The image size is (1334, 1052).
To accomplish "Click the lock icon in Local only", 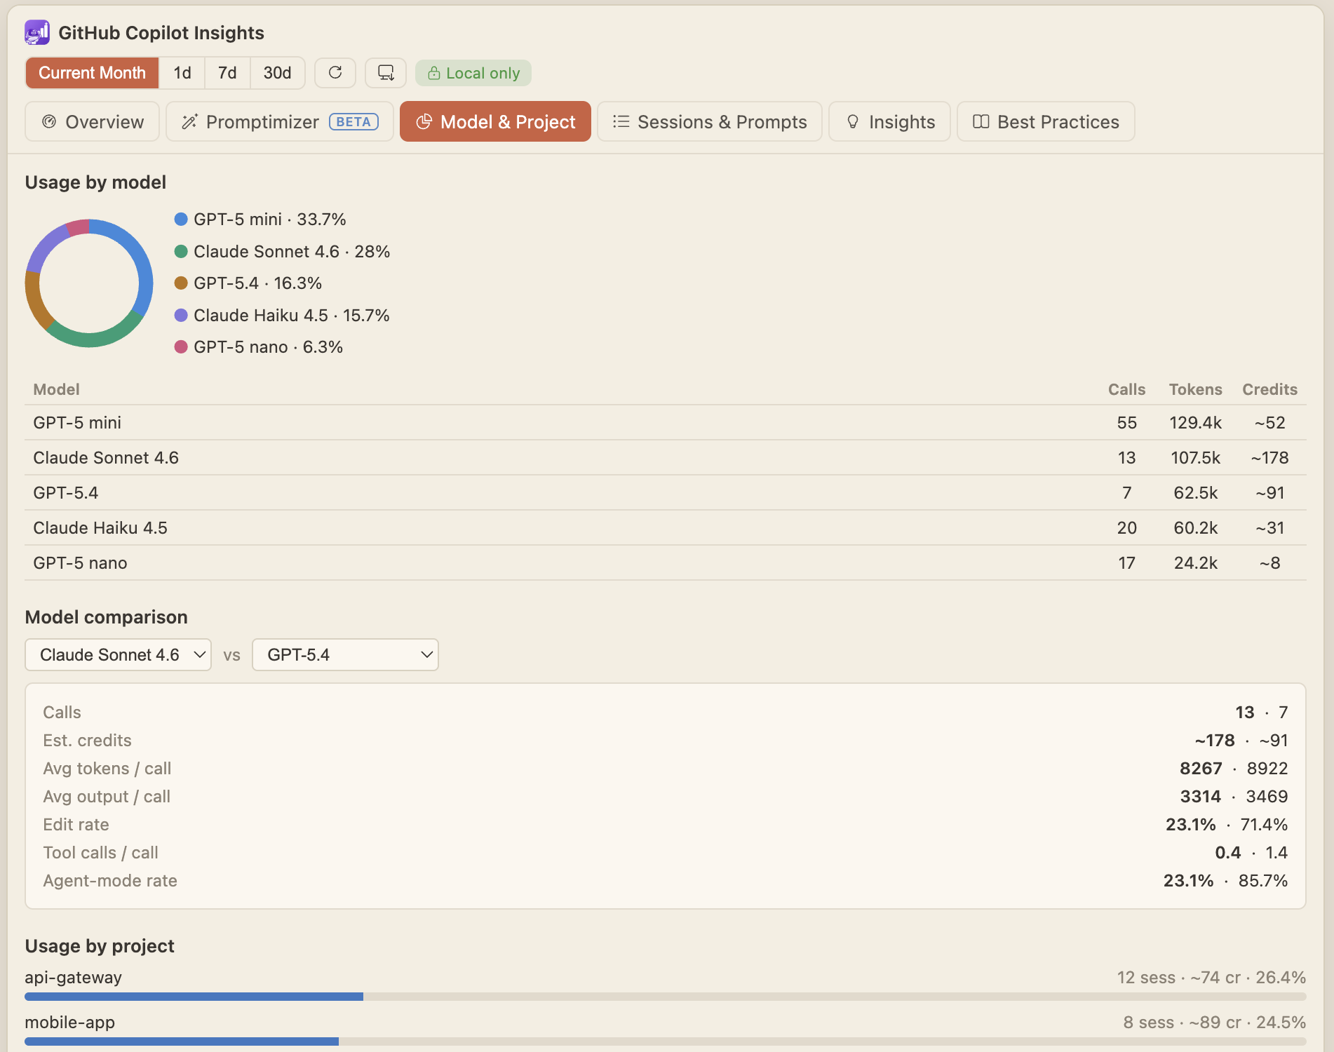I will pyautogui.click(x=434, y=73).
